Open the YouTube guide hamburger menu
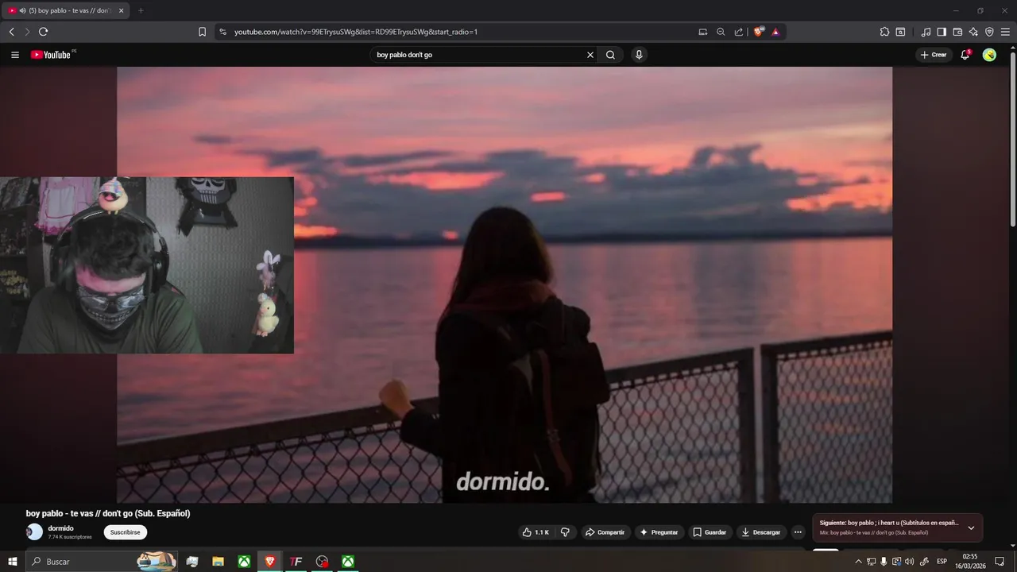1017x572 pixels. click(14, 55)
